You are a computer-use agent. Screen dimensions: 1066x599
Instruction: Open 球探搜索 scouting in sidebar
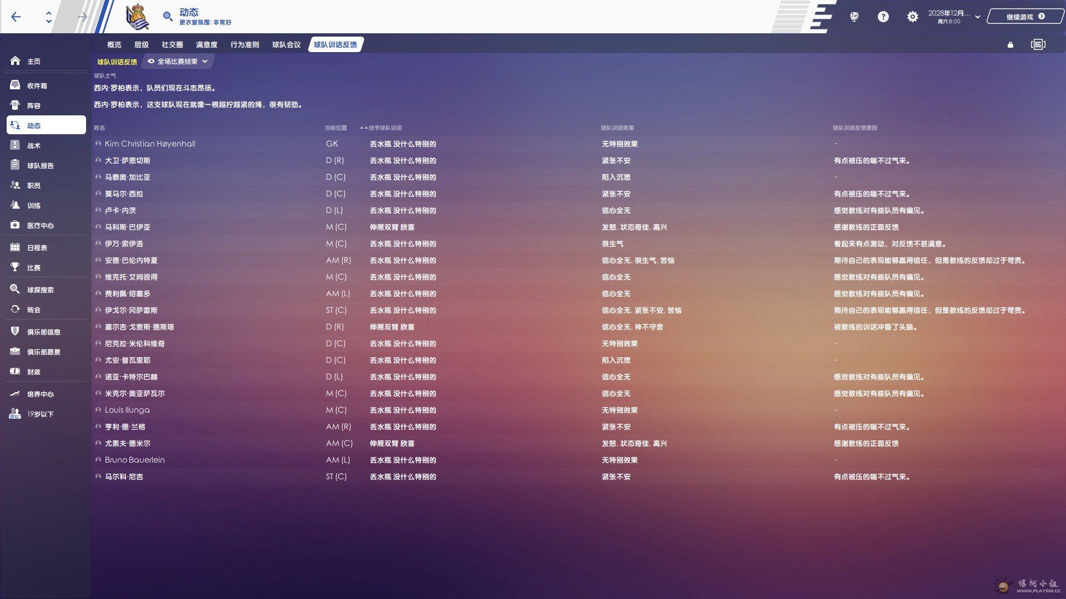40,290
